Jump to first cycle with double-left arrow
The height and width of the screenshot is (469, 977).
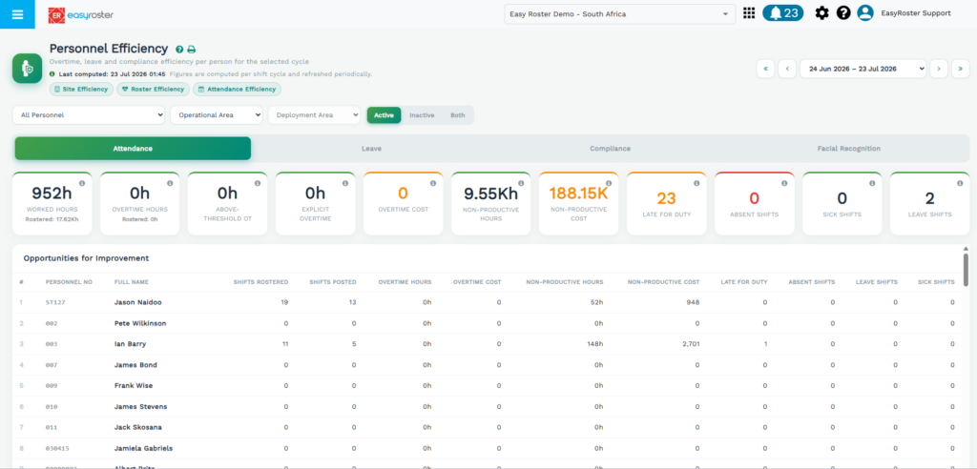click(765, 69)
